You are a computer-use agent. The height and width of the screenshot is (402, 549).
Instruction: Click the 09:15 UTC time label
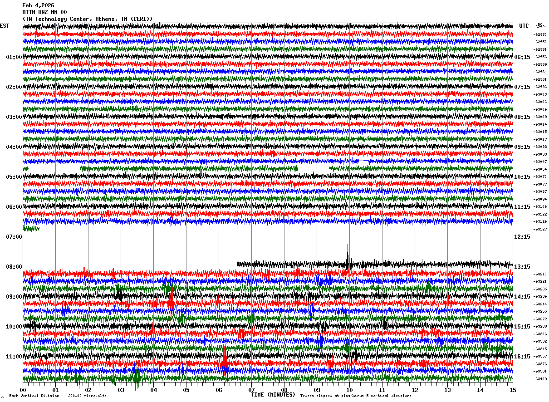(x=522, y=147)
